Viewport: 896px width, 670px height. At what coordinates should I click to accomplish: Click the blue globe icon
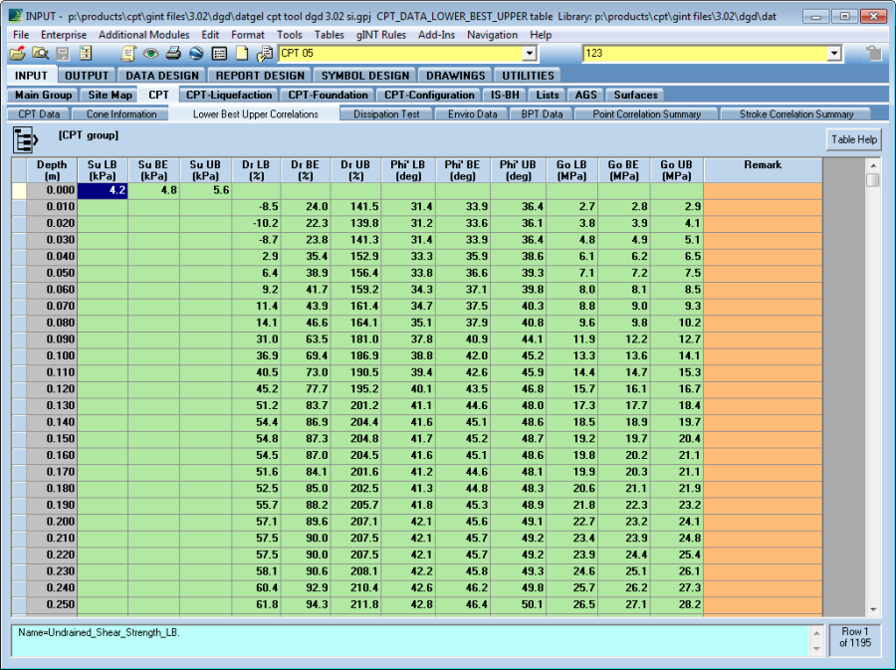tap(196, 54)
